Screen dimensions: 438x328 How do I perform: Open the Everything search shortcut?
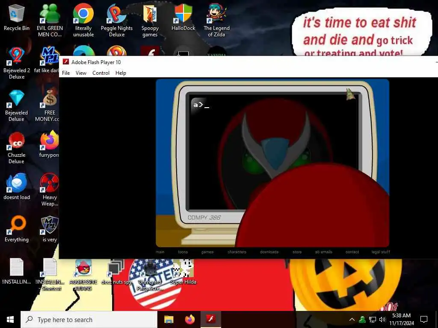tap(17, 229)
